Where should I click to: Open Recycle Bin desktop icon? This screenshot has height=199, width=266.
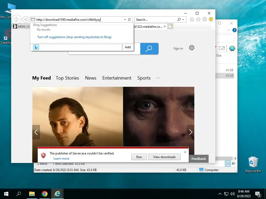pyautogui.click(x=253, y=165)
